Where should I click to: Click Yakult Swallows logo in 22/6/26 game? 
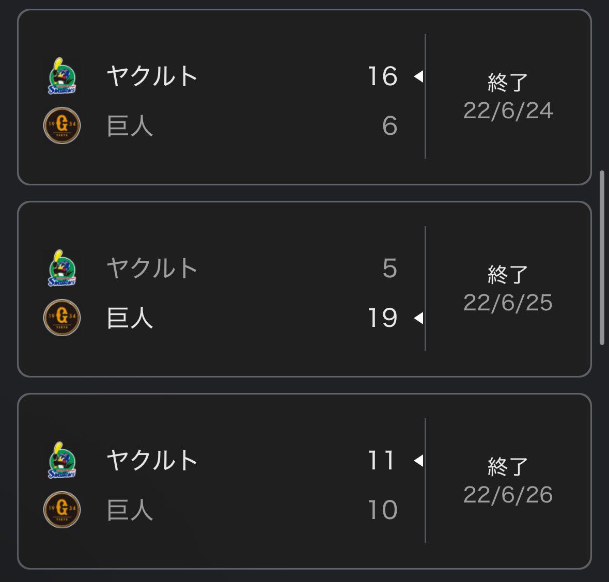point(62,460)
